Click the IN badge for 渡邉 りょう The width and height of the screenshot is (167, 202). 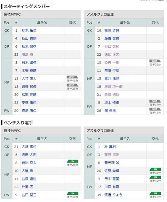point(155,193)
